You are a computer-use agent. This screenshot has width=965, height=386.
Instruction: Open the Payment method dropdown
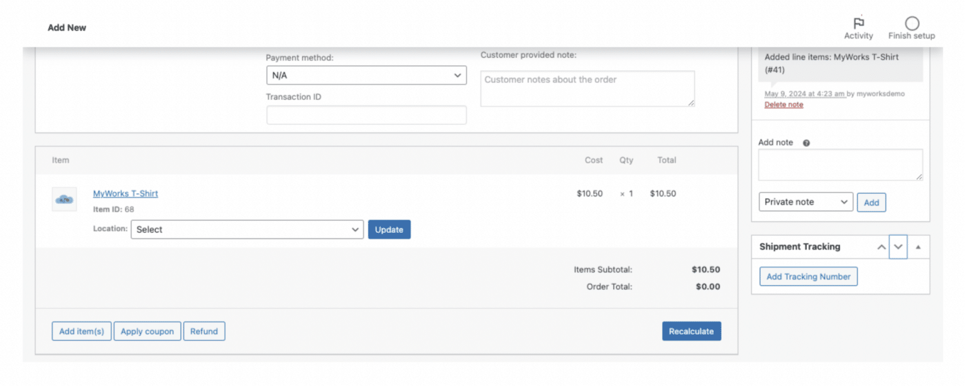[366, 75]
